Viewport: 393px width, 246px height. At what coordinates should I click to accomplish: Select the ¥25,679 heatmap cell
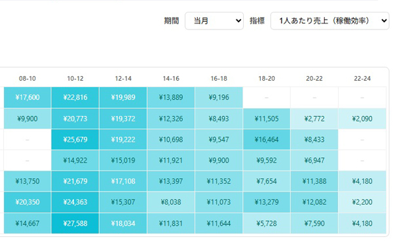point(75,140)
